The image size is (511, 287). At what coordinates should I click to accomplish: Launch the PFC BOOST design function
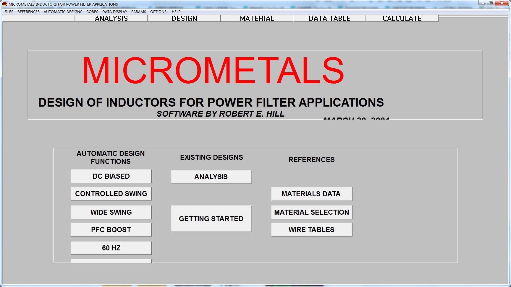[x=111, y=230]
